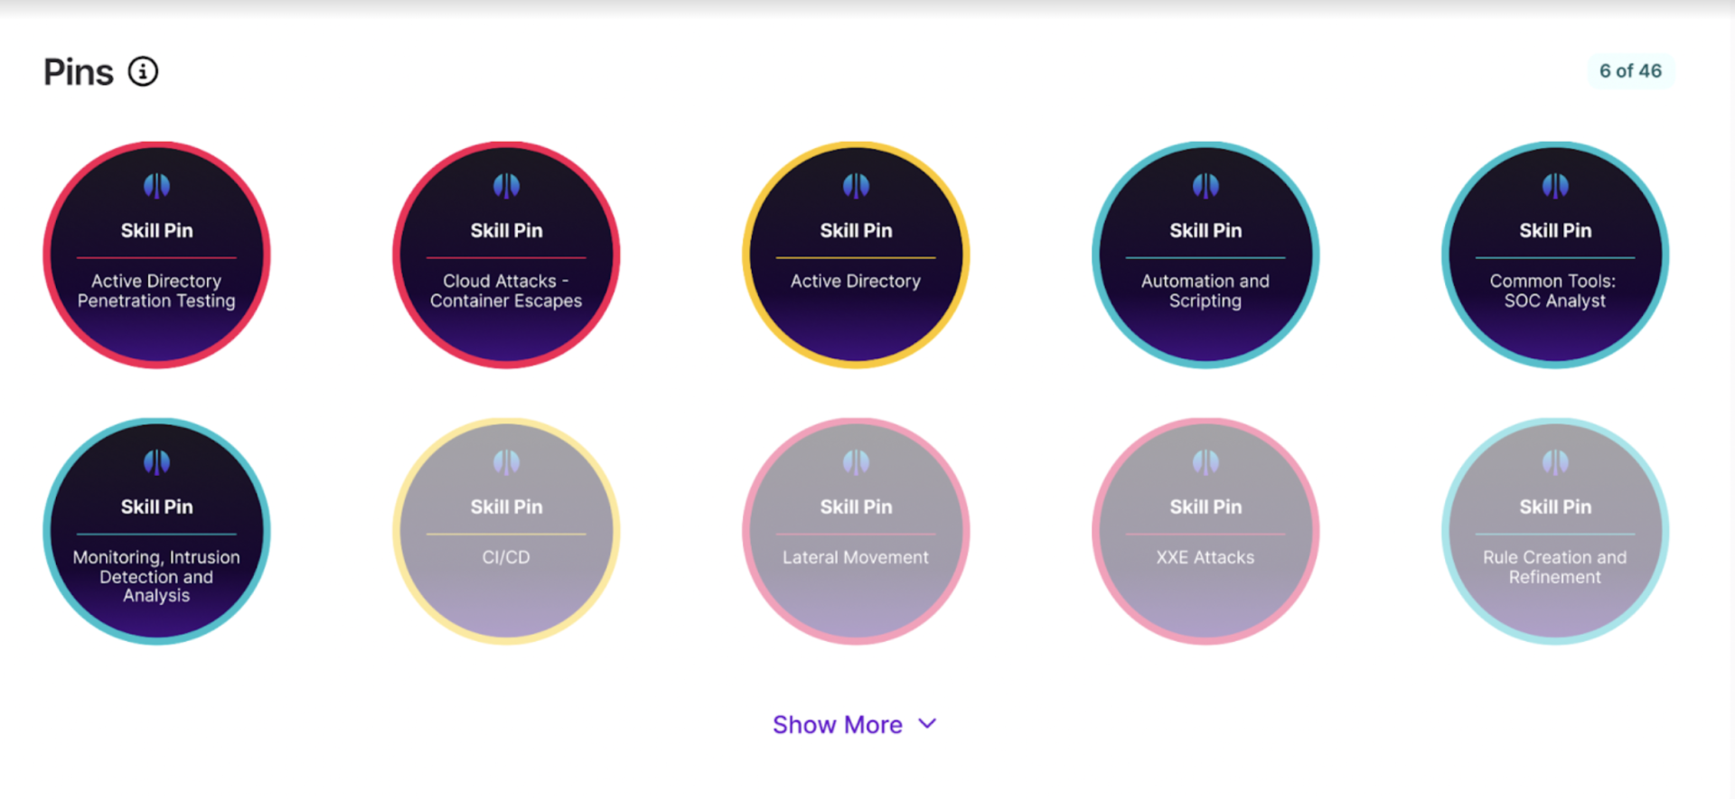Click the Skill Pin title on XXE Attacks badge

1205,507
